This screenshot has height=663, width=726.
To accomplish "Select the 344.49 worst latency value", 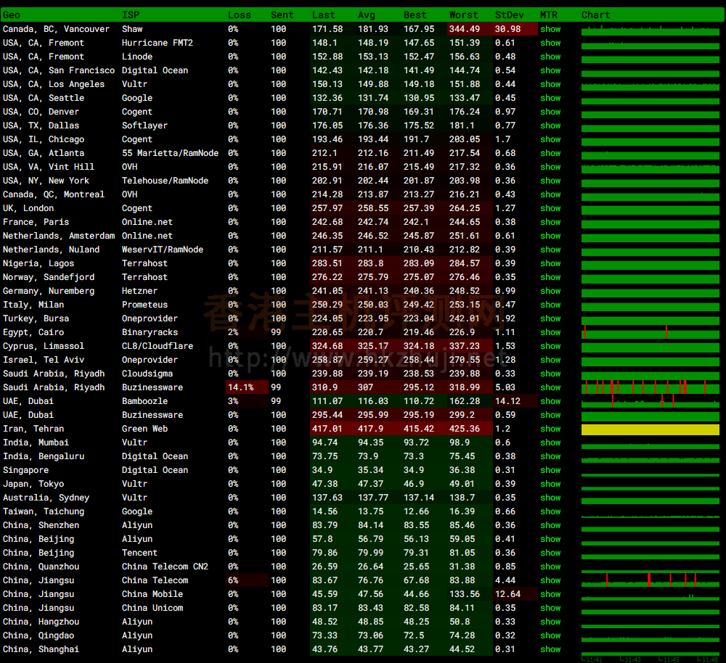I will 465,29.
